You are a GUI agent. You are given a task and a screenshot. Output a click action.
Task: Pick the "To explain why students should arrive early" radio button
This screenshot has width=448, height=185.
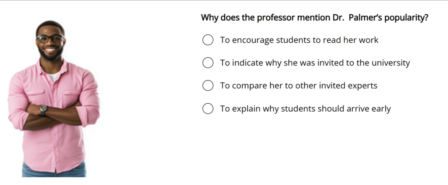pyautogui.click(x=208, y=109)
